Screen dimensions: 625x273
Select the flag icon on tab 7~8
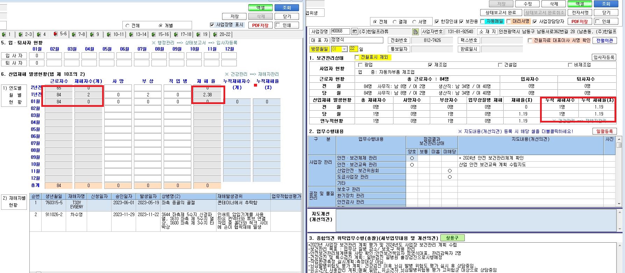(74, 34)
